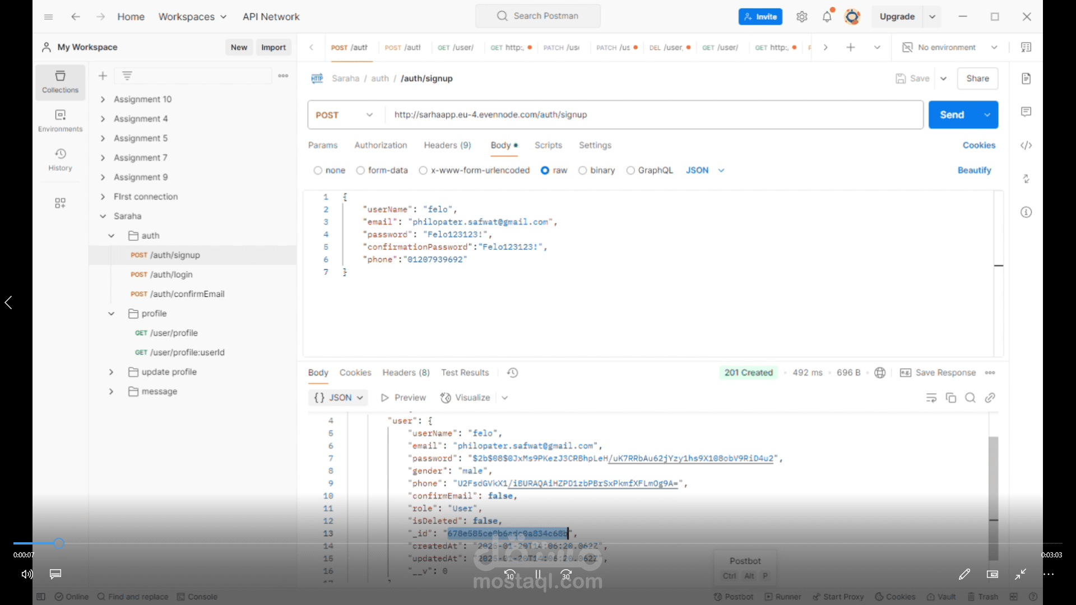
Task: Collapse the Saraha collection
Action: pos(103,216)
